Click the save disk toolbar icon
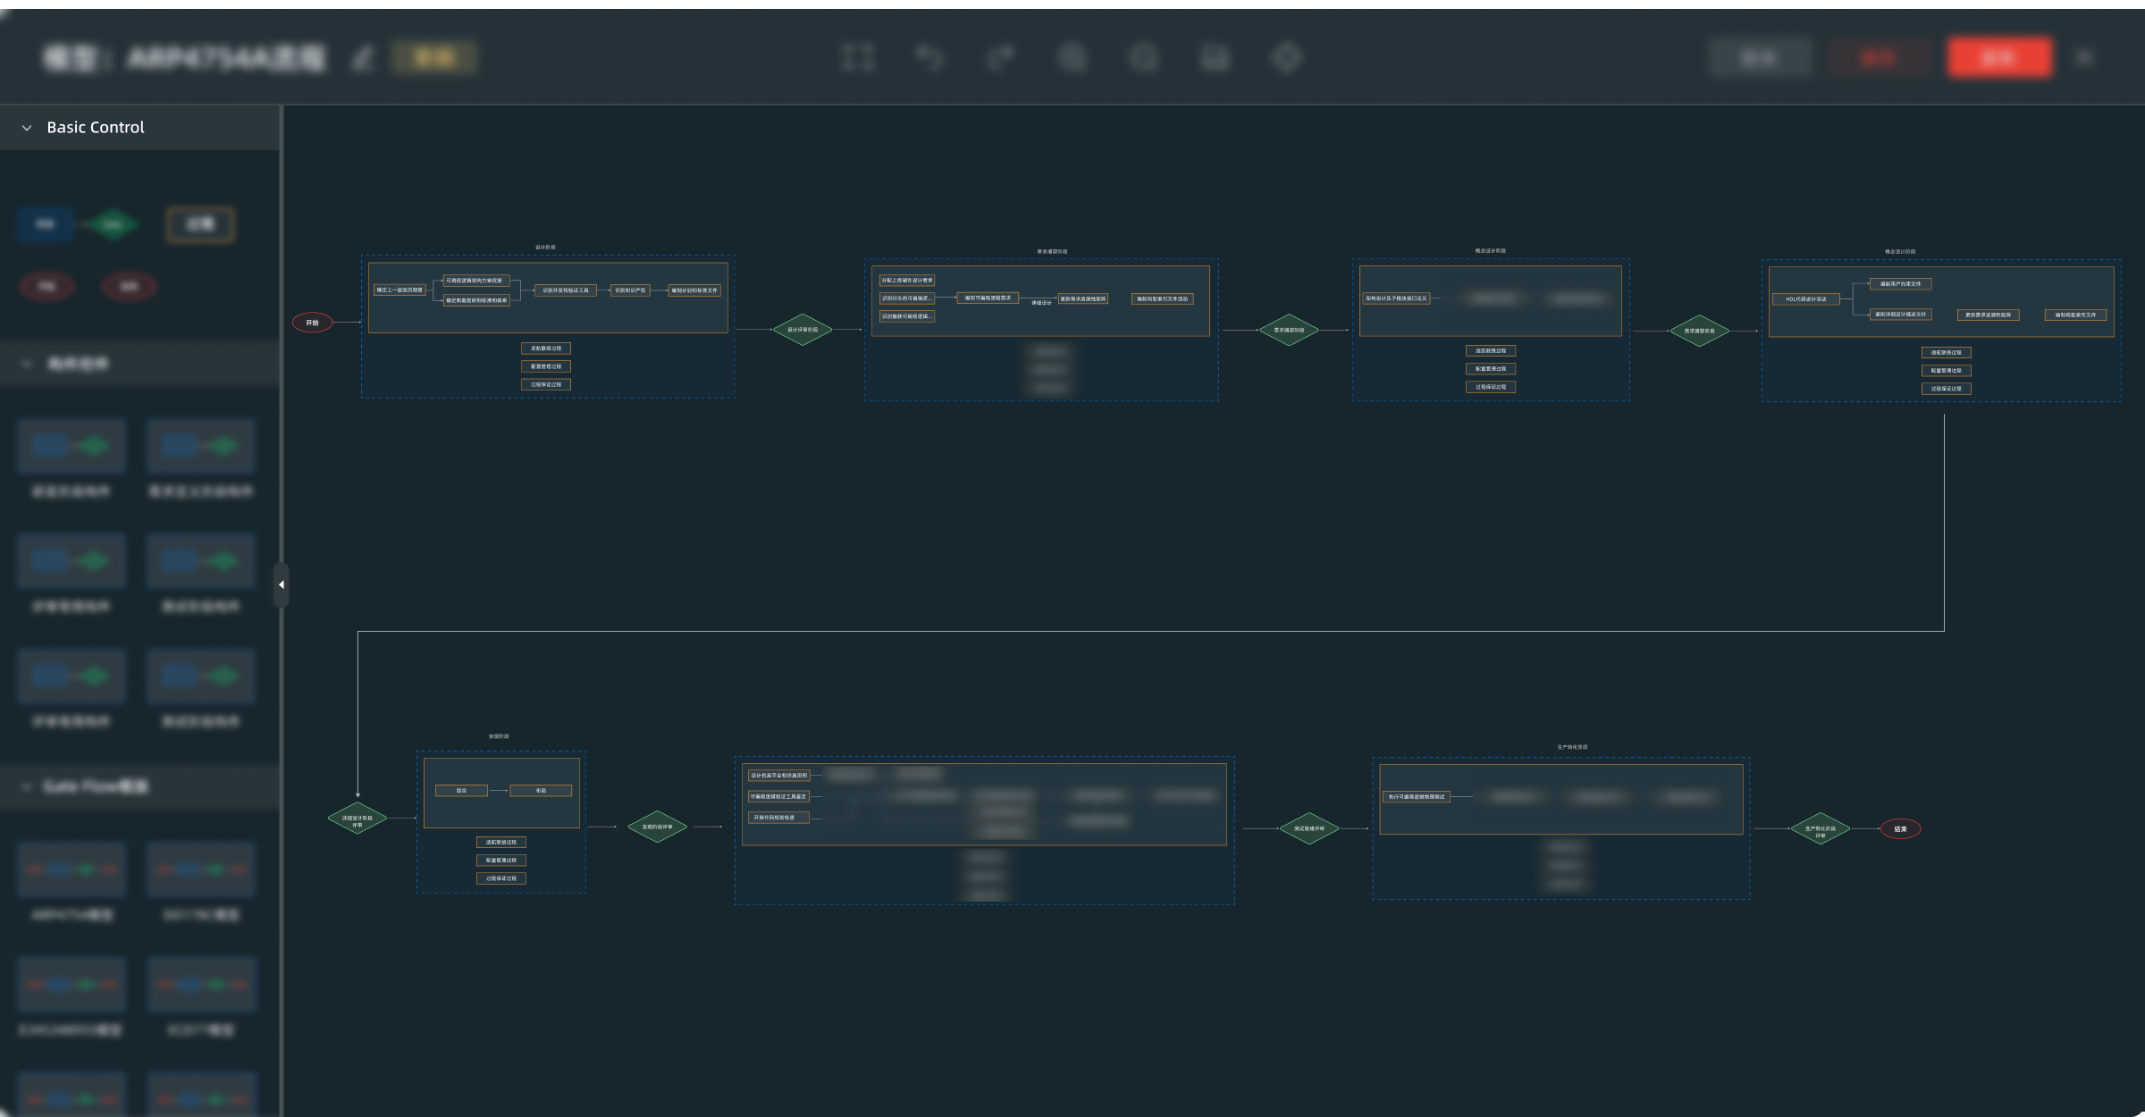This screenshot has width=2145, height=1117. (x=1215, y=58)
